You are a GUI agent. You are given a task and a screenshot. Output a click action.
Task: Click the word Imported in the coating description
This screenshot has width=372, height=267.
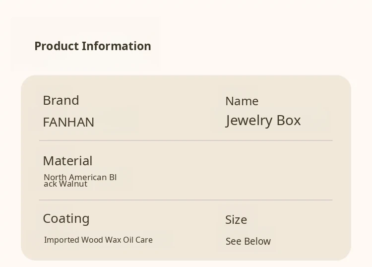tap(62, 240)
